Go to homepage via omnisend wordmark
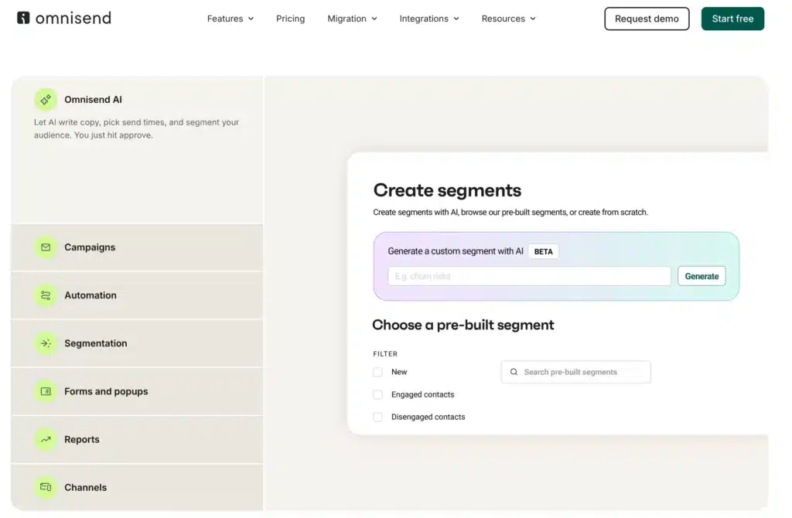The height and width of the screenshot is (518, 792). 73,19
